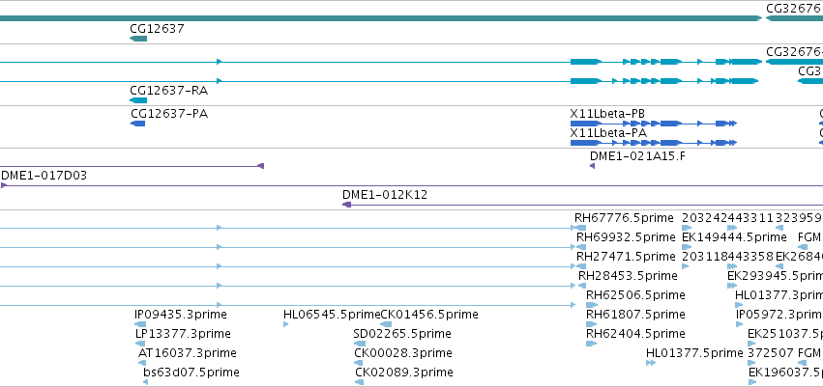Click the HL06545.5prime label

tap(332, 315)
